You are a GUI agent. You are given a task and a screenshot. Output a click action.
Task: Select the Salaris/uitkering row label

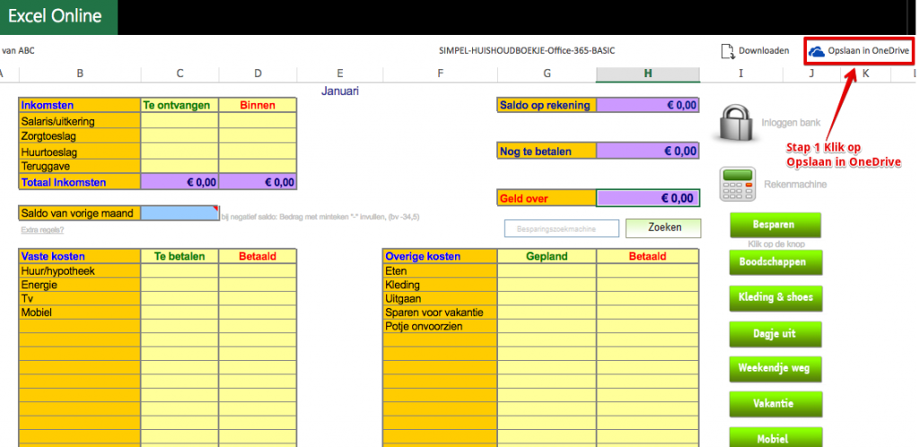click(x=80, y=121)
